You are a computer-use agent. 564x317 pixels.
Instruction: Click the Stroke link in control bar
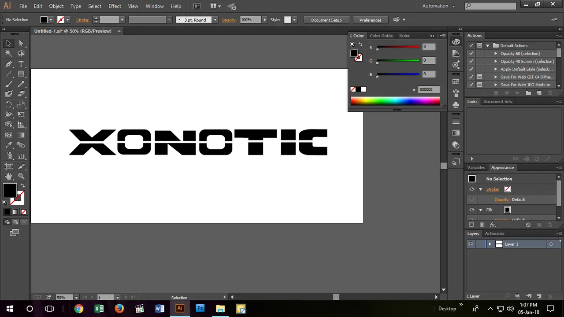[83, 20]
